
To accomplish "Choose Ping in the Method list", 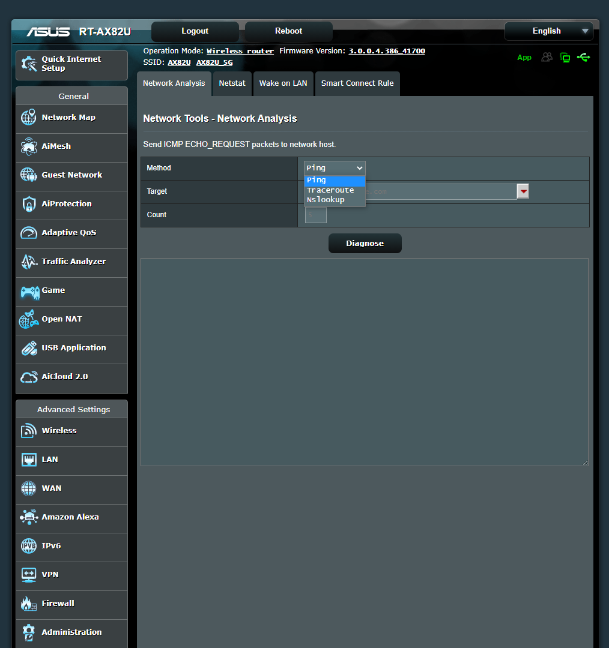I will [335, 180].
